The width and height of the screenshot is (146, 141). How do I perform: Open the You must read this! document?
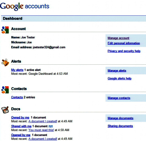pyautogui.click(x=41, y=130)
